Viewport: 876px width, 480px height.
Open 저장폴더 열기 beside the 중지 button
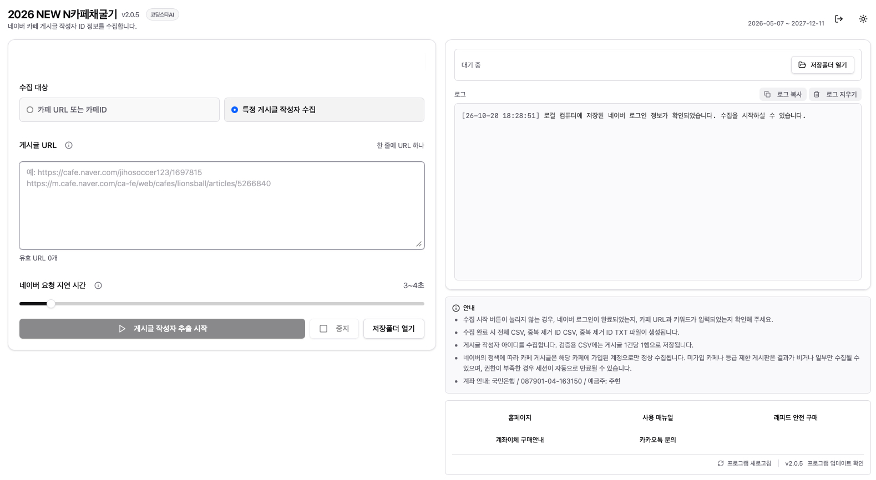394,329
